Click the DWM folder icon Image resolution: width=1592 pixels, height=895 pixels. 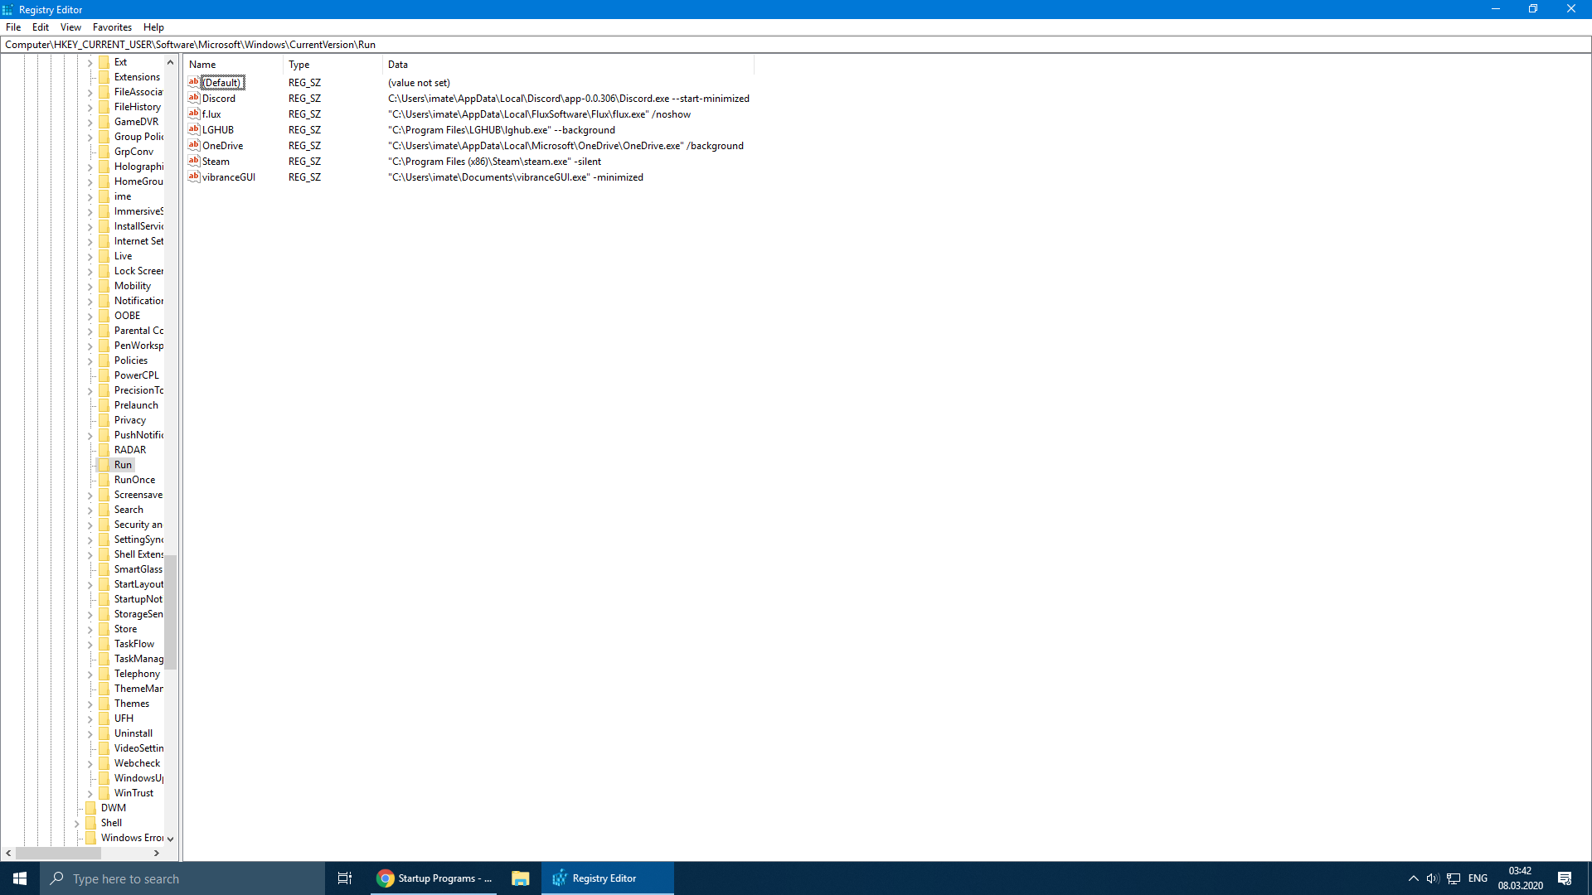tap(90, 808)
